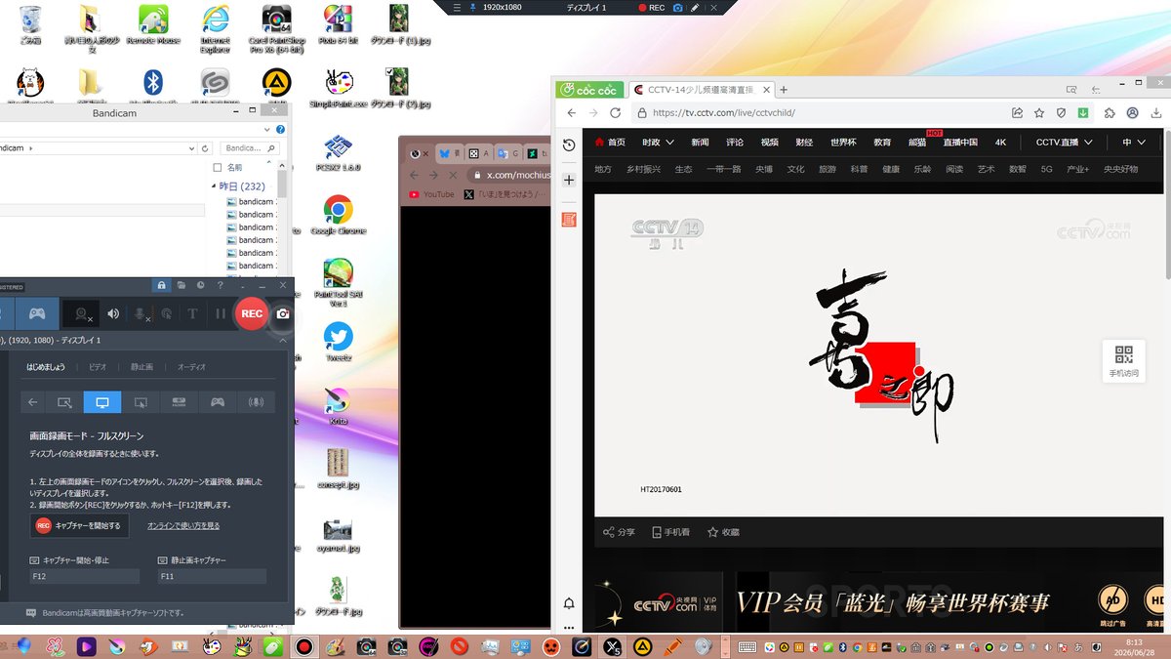Click the 名前 column header in Explorer

click(234, 168)
